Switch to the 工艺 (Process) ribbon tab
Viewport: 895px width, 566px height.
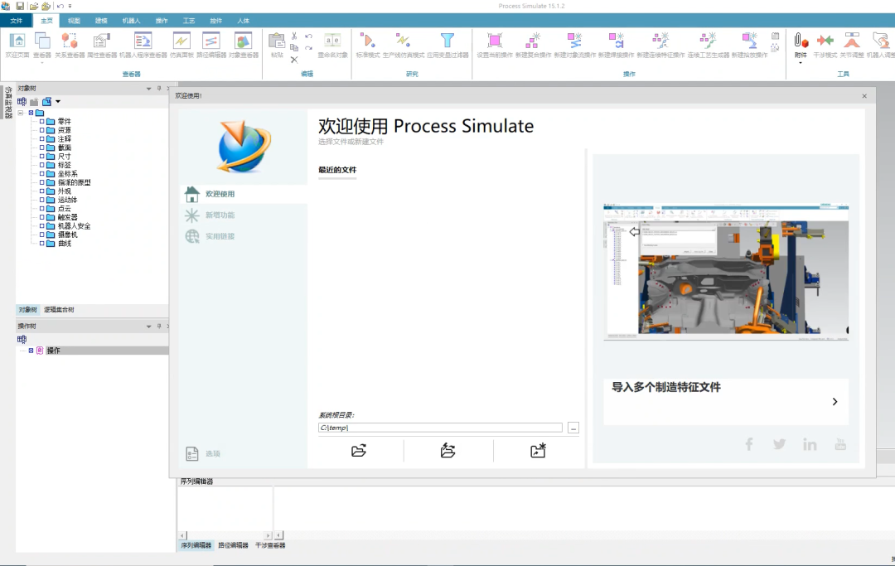coord(189,21)
